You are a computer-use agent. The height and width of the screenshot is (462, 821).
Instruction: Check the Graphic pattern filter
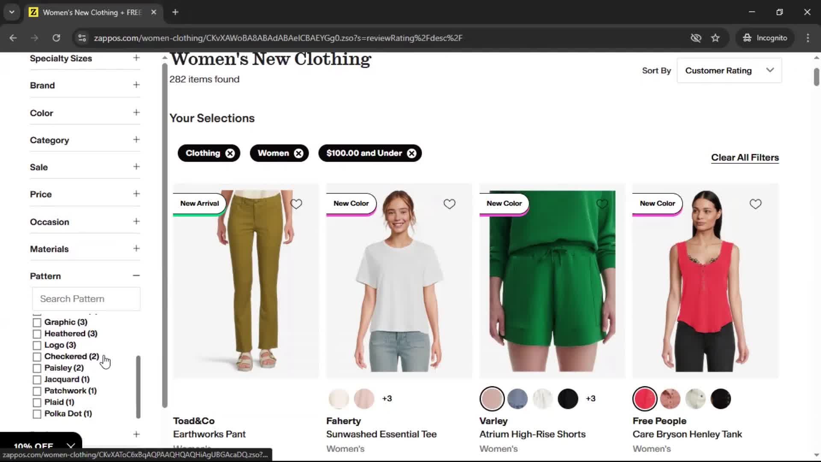[37, 322]
